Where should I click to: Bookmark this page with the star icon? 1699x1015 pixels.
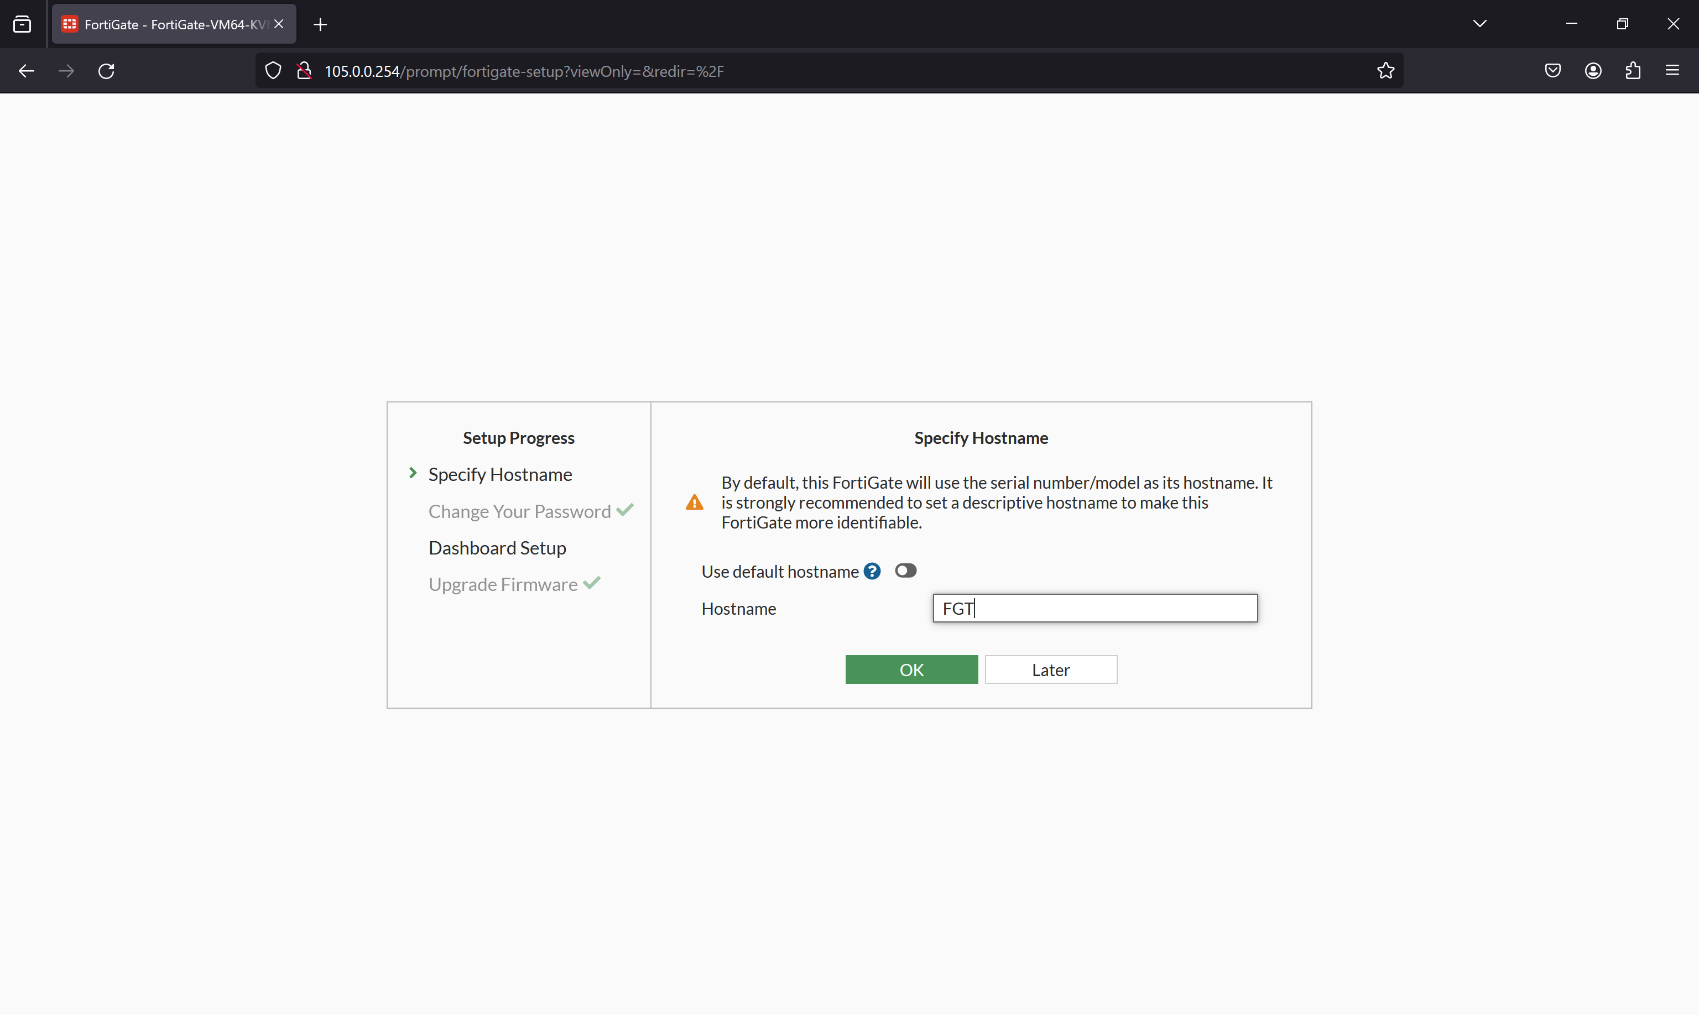pos(1385,70)
